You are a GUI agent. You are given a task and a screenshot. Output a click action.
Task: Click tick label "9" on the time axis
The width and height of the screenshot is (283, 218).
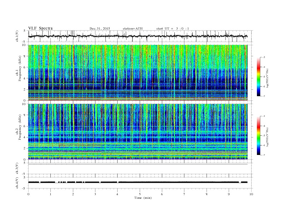tap(229, 194)
